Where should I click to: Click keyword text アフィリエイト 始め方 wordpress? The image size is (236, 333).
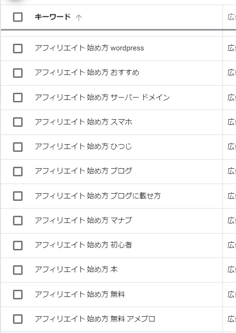[89, 48]
